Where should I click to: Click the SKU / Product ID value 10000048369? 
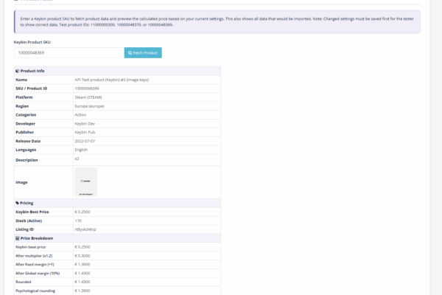tap(87, 88)
